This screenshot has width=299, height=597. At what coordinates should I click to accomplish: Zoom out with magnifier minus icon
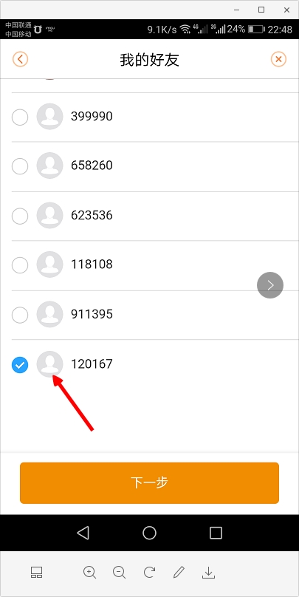(120, 573)
